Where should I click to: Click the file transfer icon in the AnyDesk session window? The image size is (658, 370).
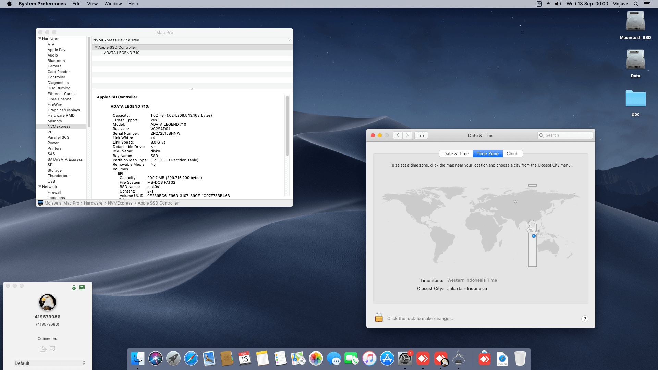click(43, 349)
